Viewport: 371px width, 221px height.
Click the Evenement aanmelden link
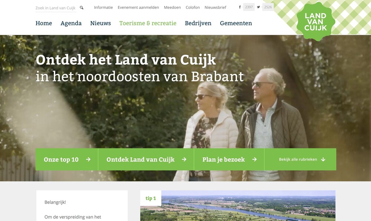[138, 7]
